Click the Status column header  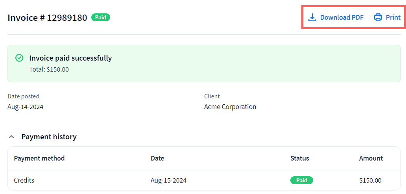tap(299, 158)
